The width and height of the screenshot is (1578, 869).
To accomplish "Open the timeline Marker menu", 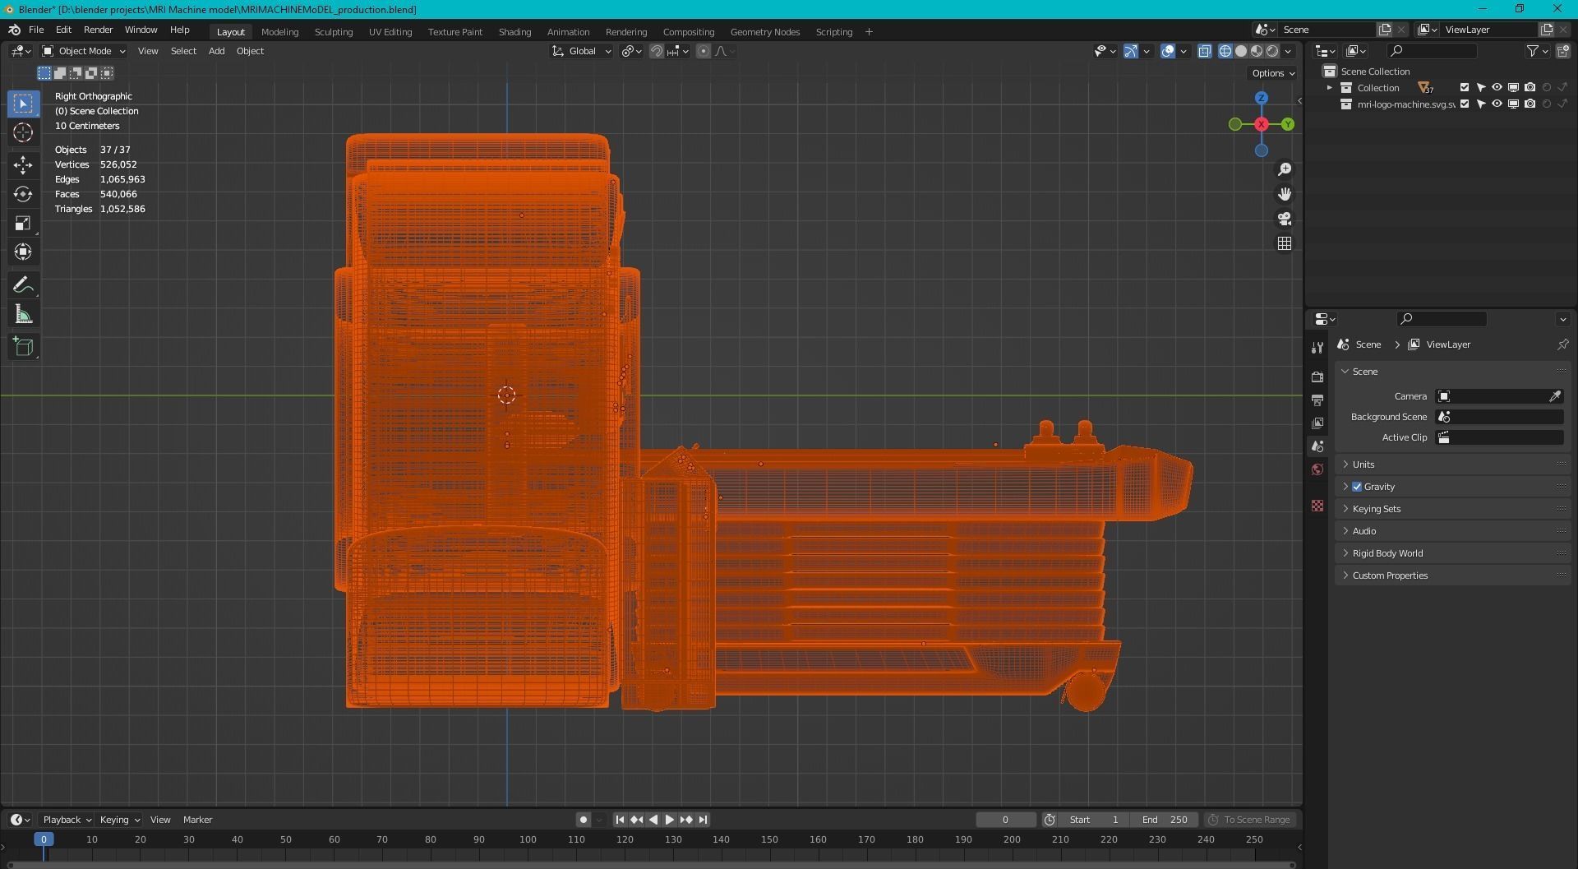I will click(x=197, y=820).
